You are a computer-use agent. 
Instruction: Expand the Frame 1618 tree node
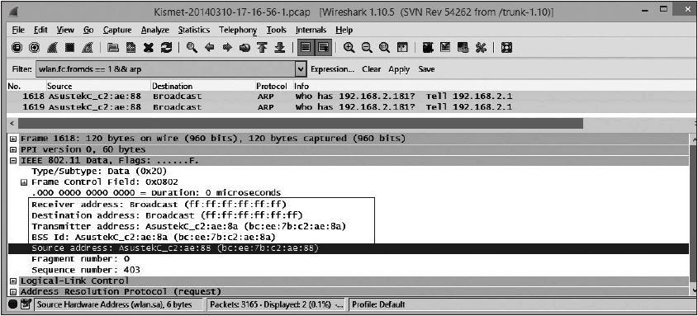click(x=13, y=139)
